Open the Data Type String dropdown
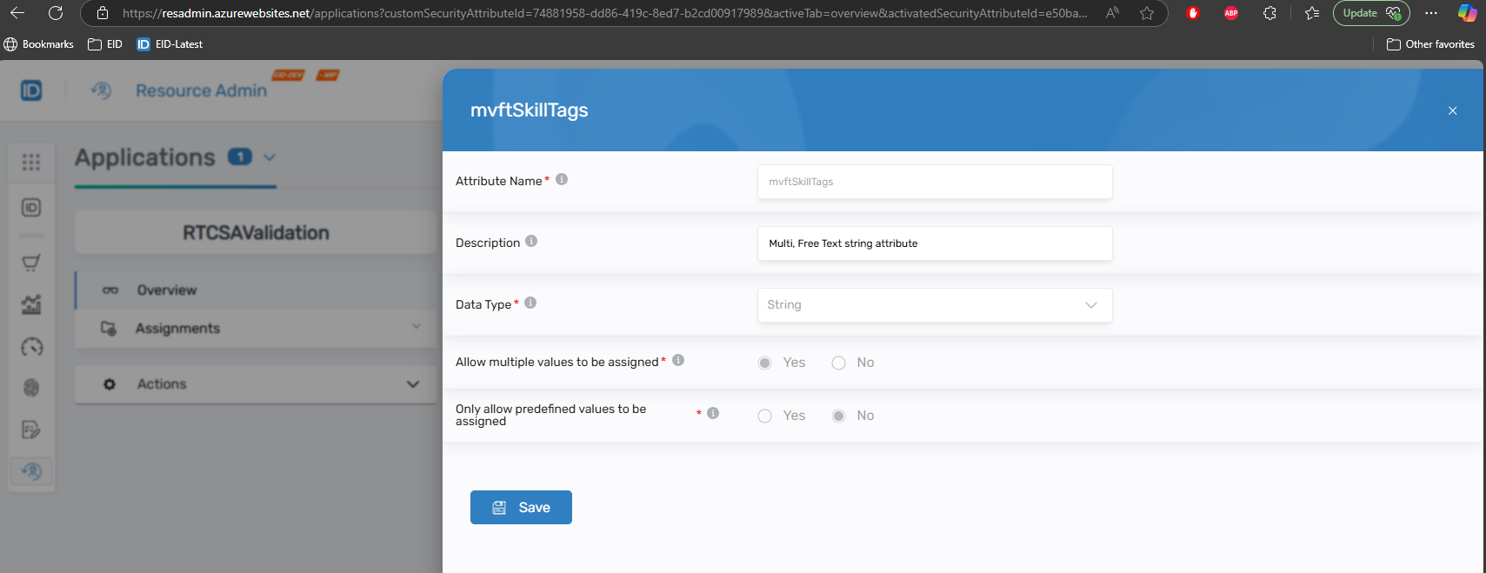The height and width of the screenshot is (573, 1486). pos(935,305)
